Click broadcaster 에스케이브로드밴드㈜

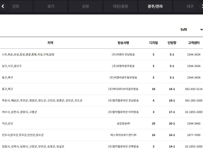[123, 135]
